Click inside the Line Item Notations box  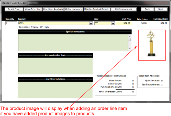(x=55, y=90)
